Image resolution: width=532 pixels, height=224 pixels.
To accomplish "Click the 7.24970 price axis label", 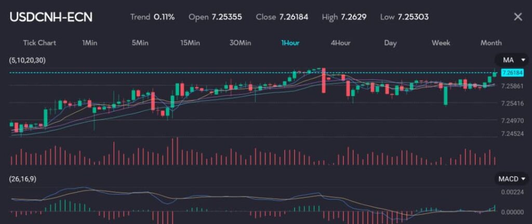I will (x=512, y=121).
